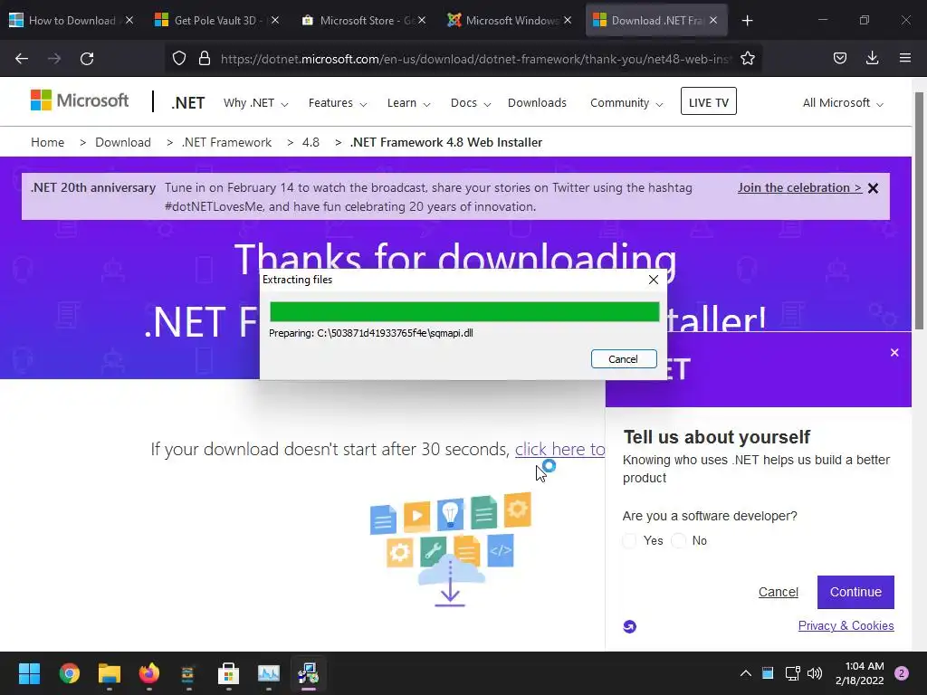Open a new tab with plus icon

747,21
